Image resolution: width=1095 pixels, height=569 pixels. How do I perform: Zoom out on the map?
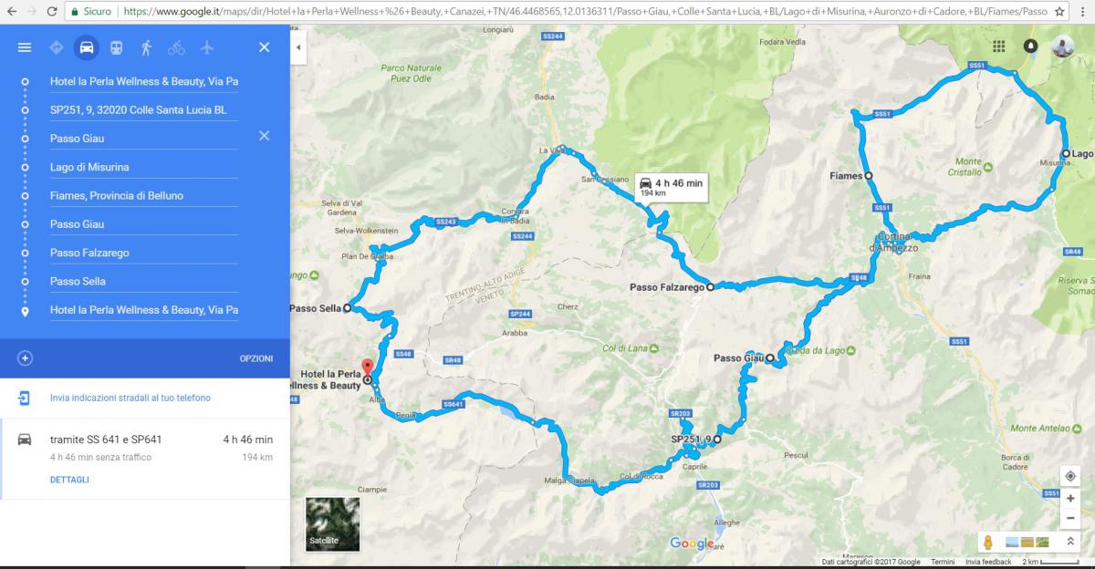(x=1069, y=518)
